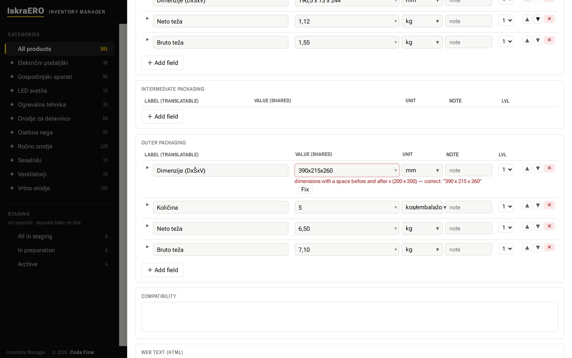This screenshot has height=358, width=572.
Task: Click Fix for the dimensions warning
Action: [305, 189]
